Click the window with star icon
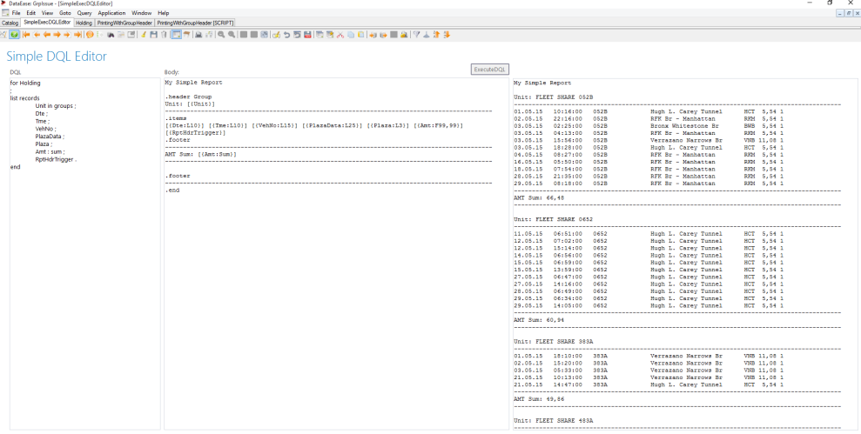 point(330,35)
